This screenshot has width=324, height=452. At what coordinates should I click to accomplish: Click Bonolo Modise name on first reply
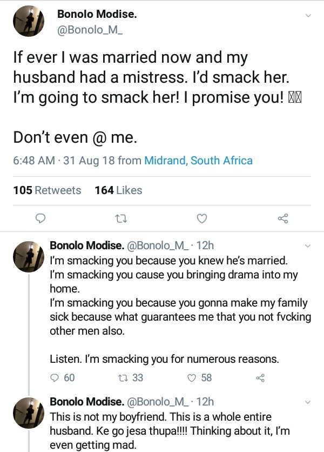coord(86,245)
